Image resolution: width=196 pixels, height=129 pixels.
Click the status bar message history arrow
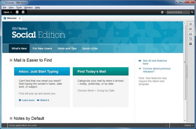coord(166,125)
